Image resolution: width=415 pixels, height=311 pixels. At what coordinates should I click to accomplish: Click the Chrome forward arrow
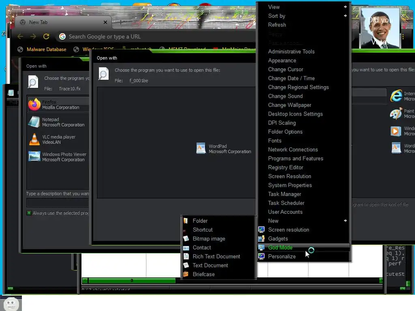33,36
